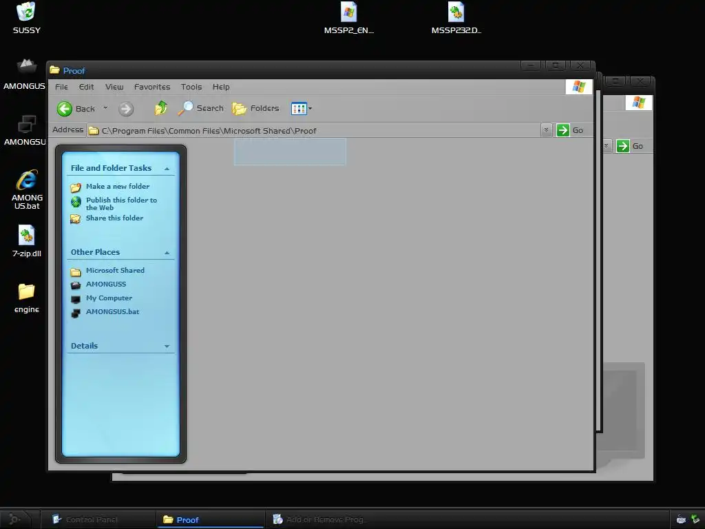The height and width of the screenshot is (529, 705).
Task: Collapse the Other Places section
Action: click(x=167, y=253)
